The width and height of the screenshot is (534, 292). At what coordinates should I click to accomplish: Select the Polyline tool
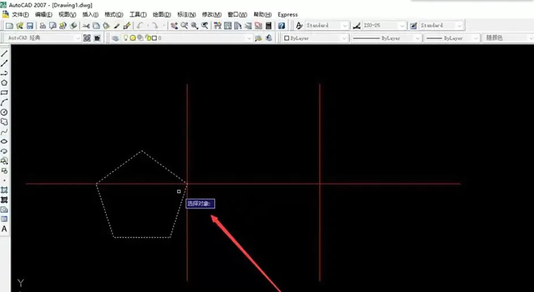tap(4, 73)
